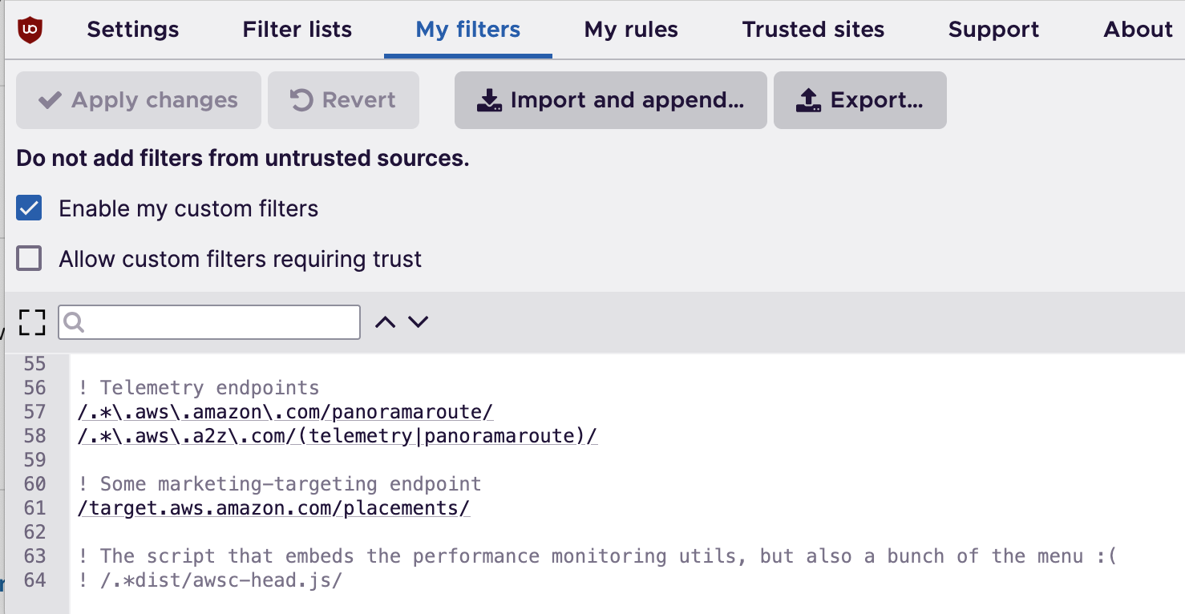Toggle fullscreen editor brackets icon
This screenshot has height=614, width=1185.
coord(32,322)
